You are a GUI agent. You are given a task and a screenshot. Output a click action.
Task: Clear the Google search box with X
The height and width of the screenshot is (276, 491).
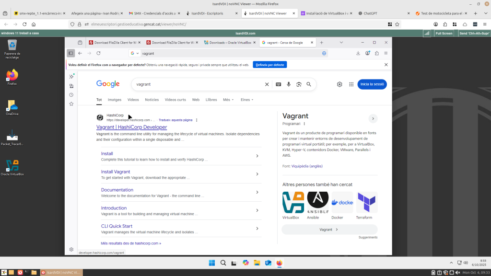pos(267,84)
